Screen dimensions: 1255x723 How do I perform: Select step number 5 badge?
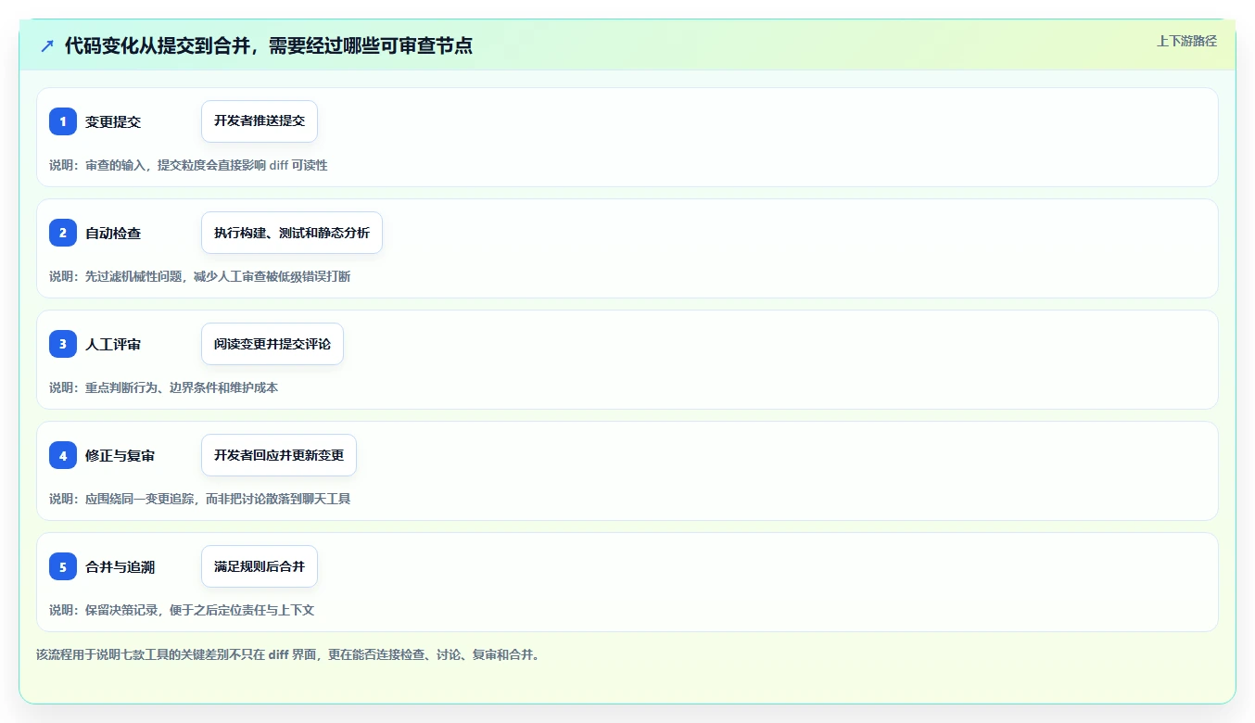pyautogui.click(x=63, y=566)
